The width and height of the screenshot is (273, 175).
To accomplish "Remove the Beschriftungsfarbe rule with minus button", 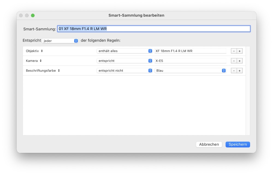I will tap(234, 71).
